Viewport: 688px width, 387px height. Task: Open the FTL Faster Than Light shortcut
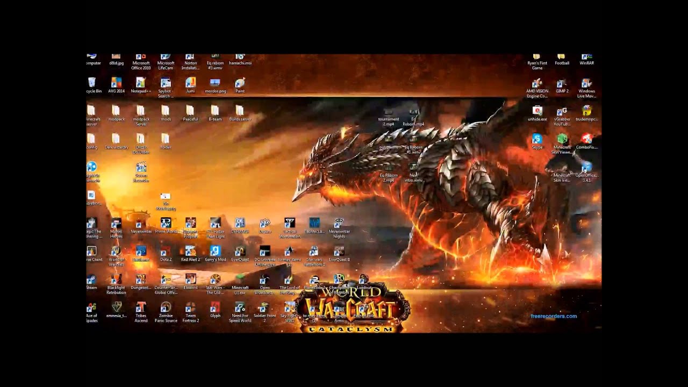[x=215, y=228]
